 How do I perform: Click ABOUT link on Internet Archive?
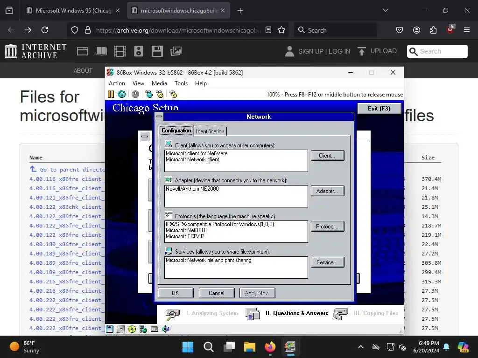click(83, 71)
